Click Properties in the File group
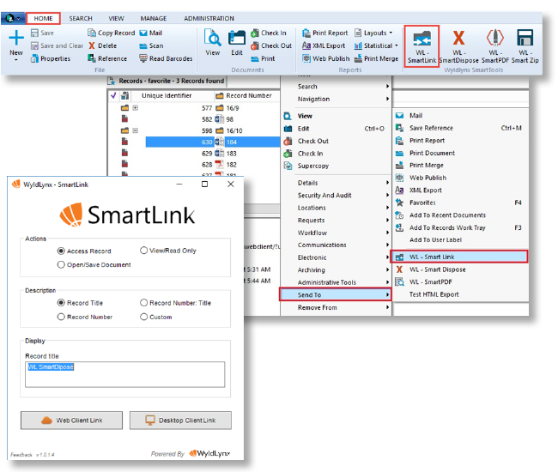The image size is (558, 472). click(51, 58)
